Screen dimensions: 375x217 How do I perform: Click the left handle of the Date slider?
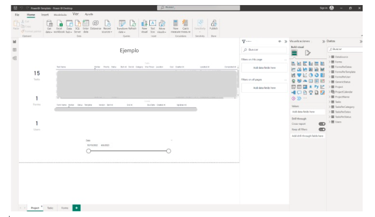[x=89, y=151]
